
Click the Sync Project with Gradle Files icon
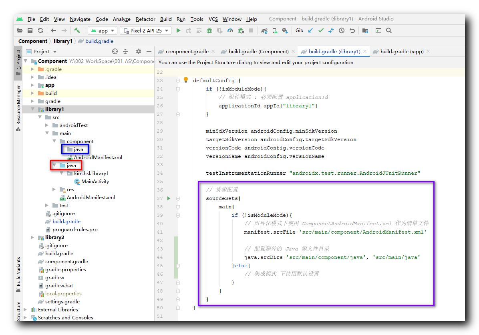coord(264,30)
